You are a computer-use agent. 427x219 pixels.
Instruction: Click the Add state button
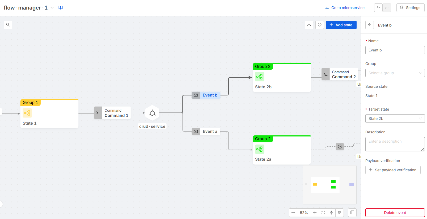[341, 25]
